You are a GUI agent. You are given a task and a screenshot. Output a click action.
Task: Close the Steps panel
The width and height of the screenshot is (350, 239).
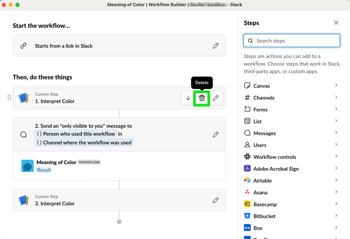336,23
